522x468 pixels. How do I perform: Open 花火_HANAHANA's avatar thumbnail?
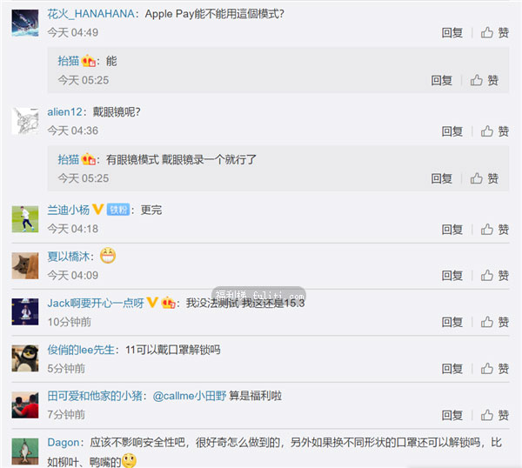[x=25, y=23]
